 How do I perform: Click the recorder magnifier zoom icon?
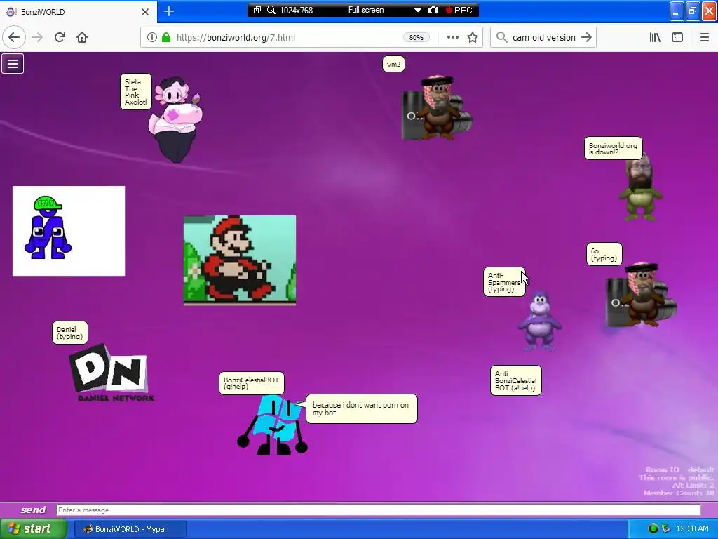pos(271,10)
